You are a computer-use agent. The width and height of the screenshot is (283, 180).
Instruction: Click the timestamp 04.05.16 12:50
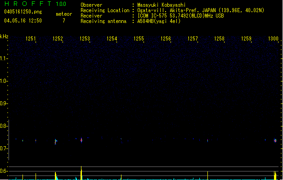23,21
